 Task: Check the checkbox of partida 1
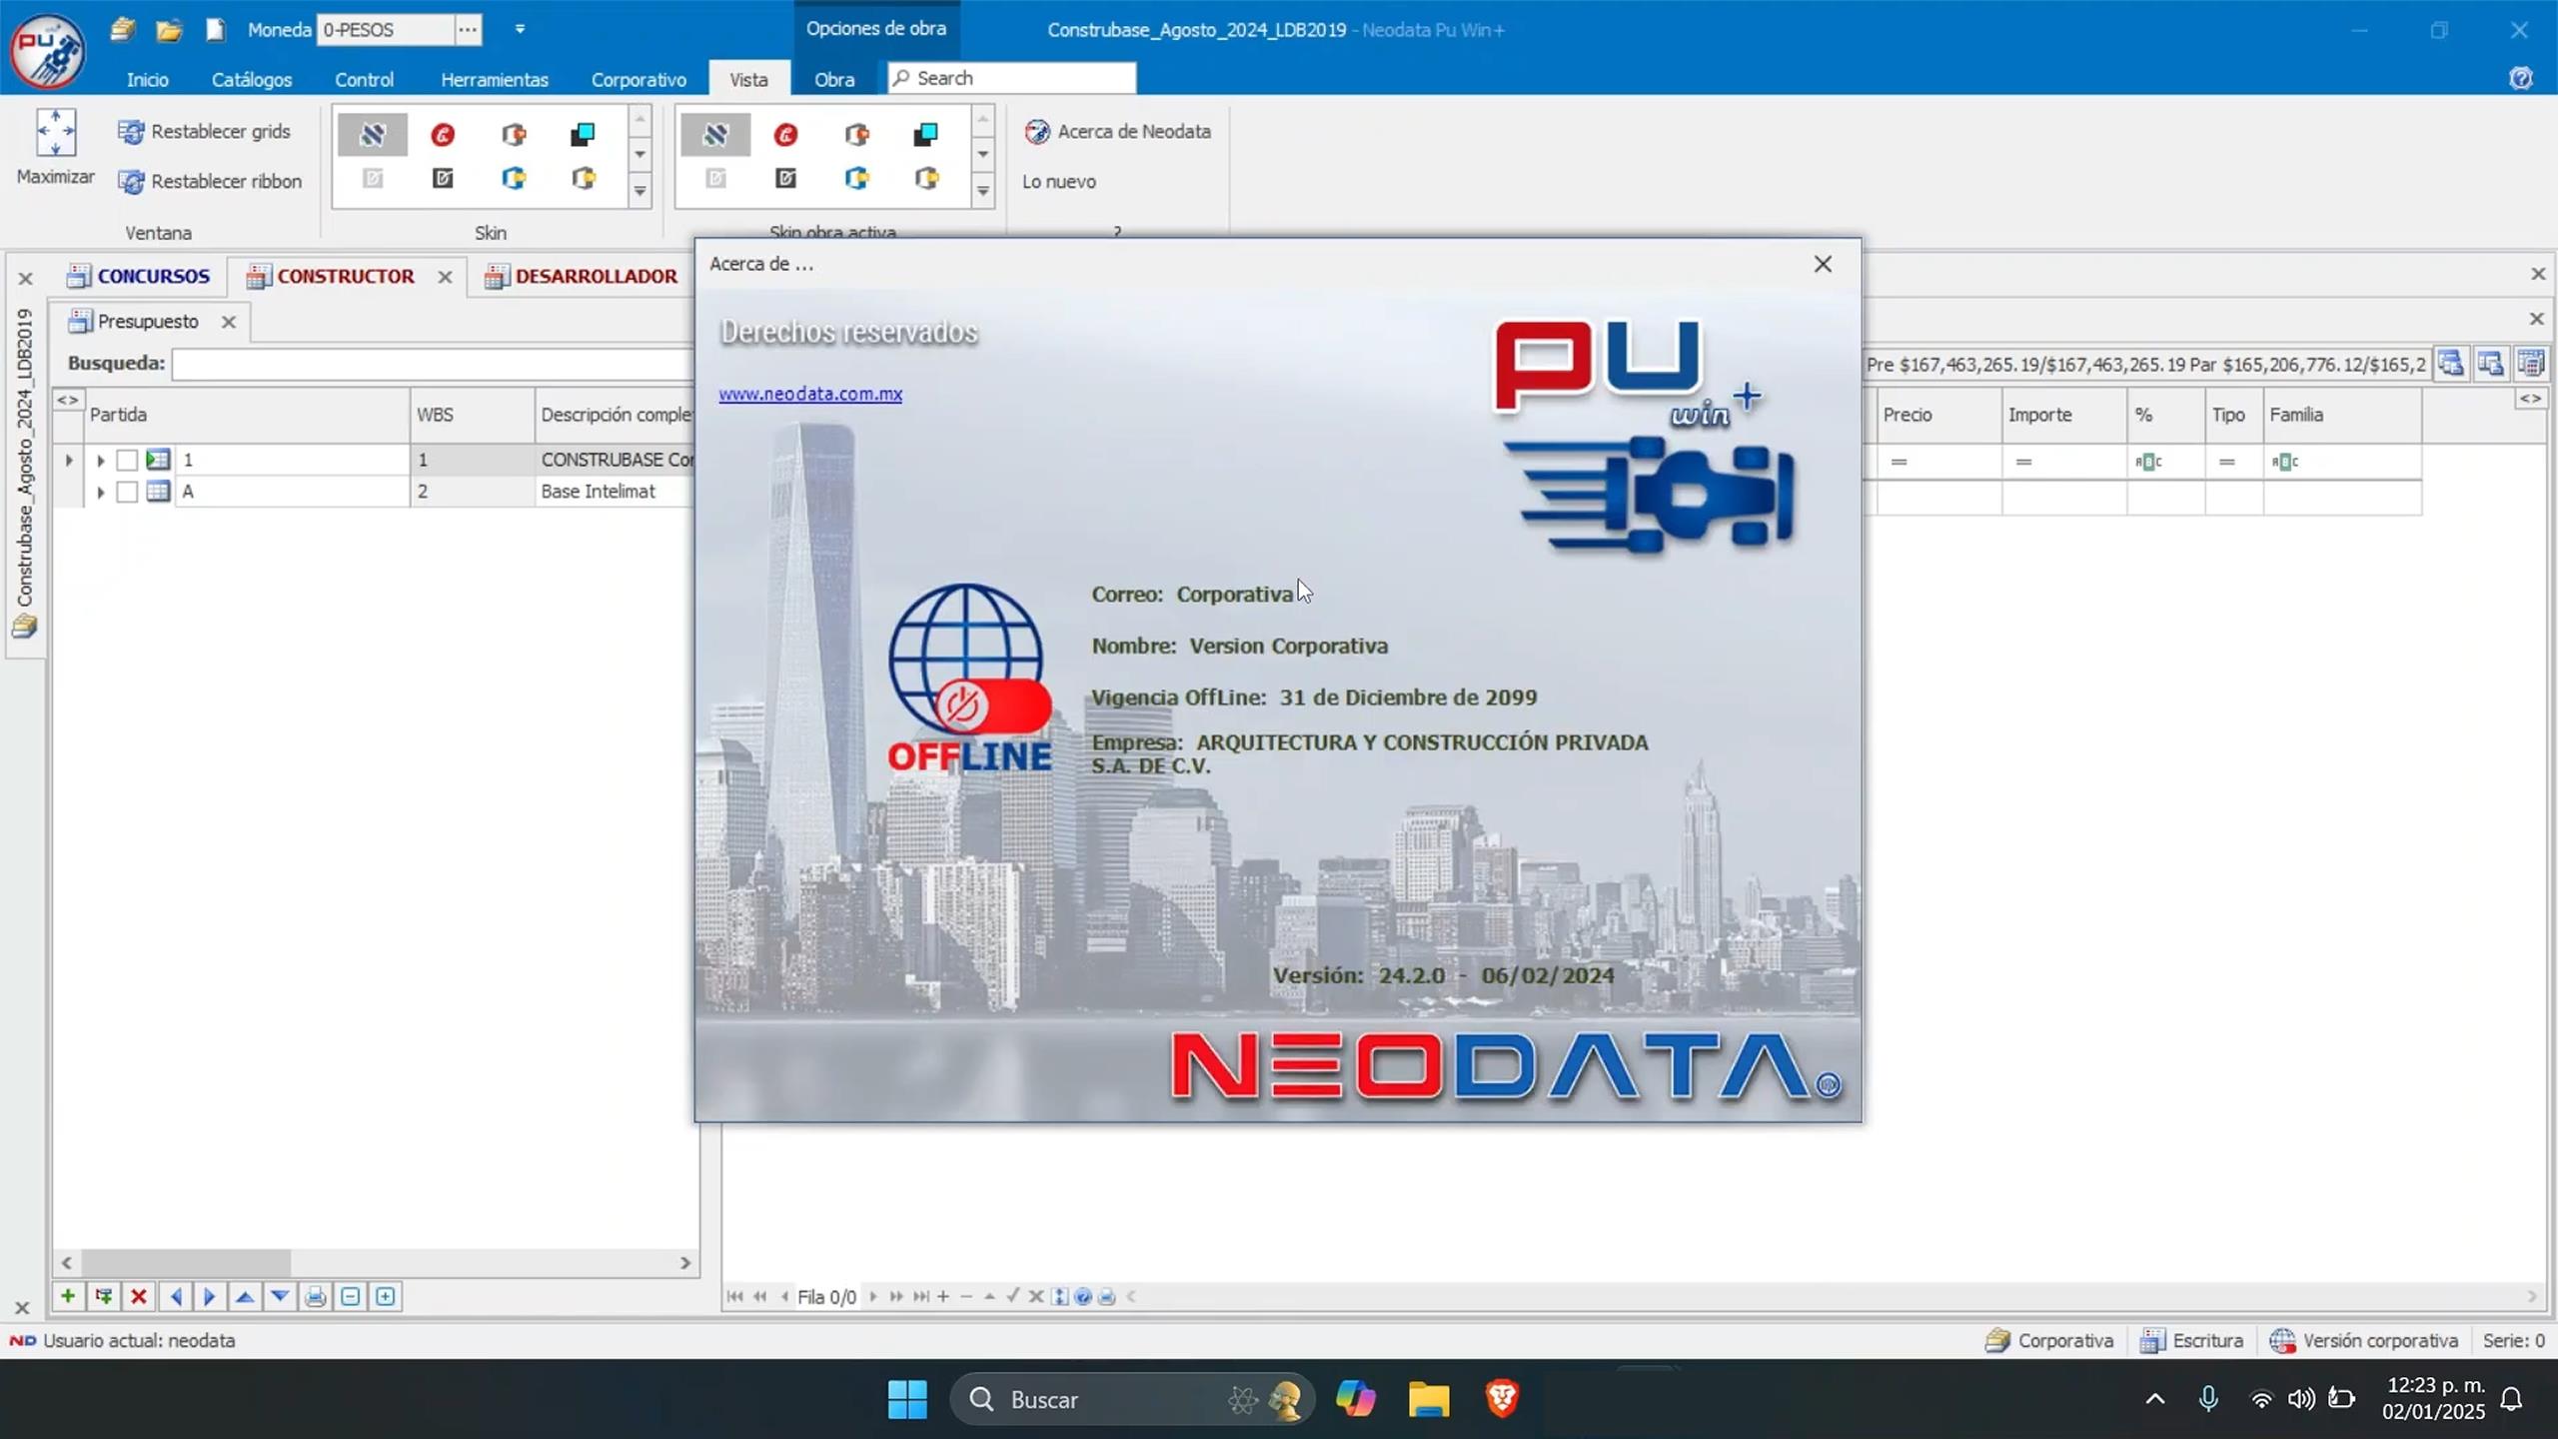pyautogui.click(x=127, y=460)
